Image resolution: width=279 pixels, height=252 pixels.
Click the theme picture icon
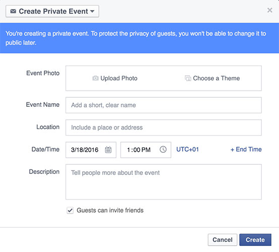tap(188, 78)
